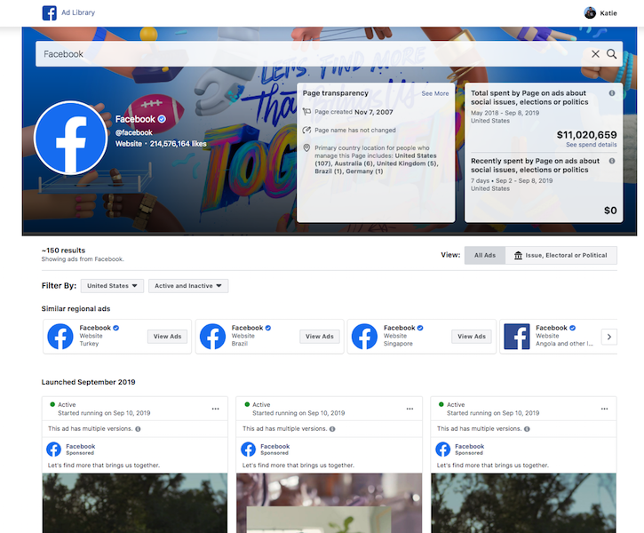The width and height of the screenshot is (644, 533).
Task: Click multiple versions info icon on third ad
Action: 527,429
